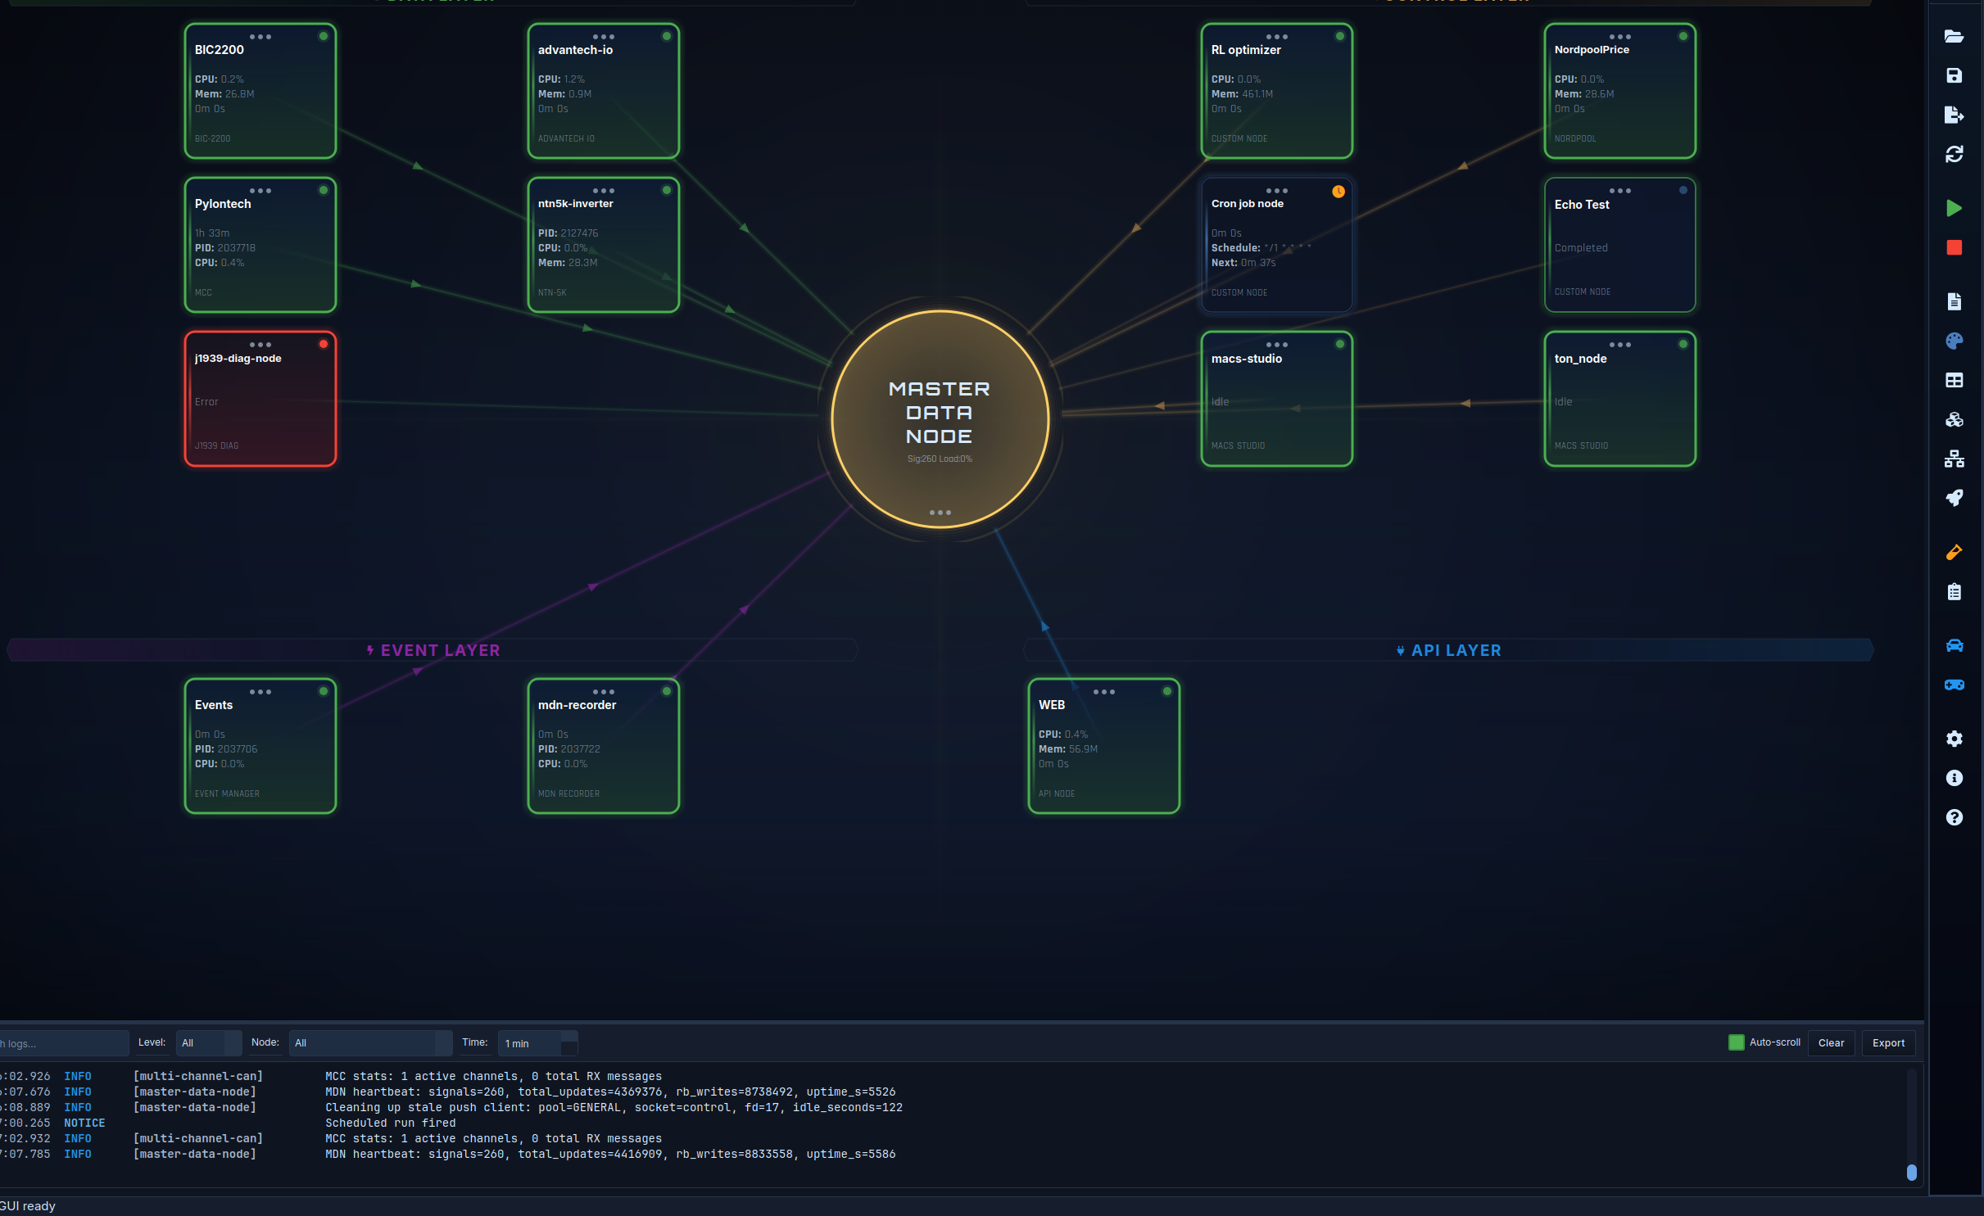Click the rocket deploy icon
Screen dimensions: 1984x1216
1954,498
